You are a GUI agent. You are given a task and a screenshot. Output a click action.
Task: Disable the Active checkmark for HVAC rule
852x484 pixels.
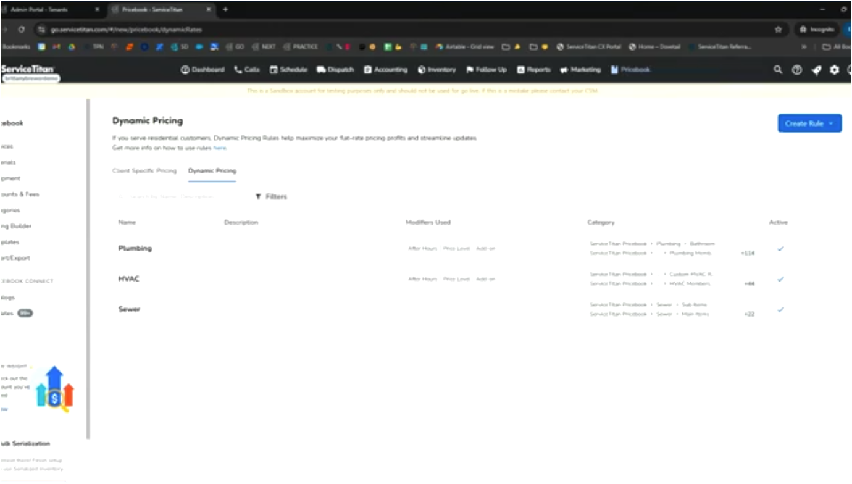tap(780, 279)
